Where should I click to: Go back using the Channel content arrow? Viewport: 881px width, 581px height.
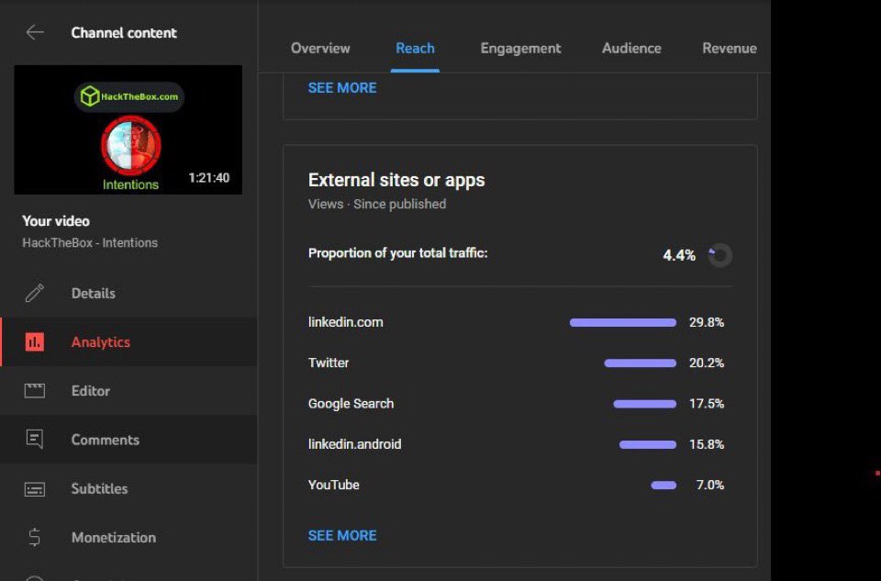click(x=35, y=33)
